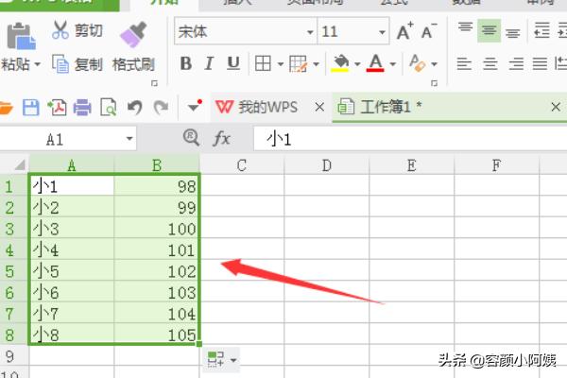Toggle italic formatting
Viewport: 567px width, 378px height.
coord(209,63)
